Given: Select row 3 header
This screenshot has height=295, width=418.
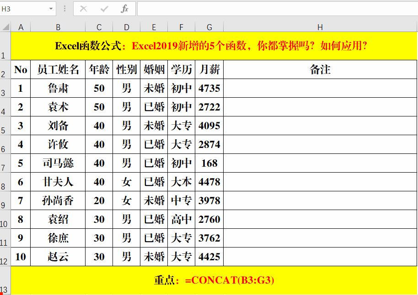Looking at the screenshot, I should (x=5, y=88).
